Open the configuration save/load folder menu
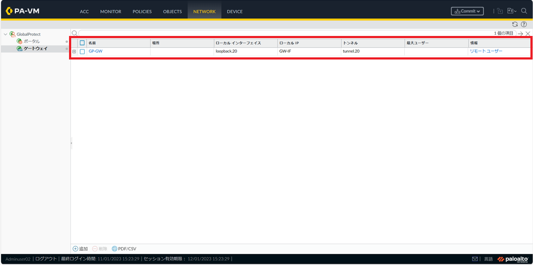 [x=512, y=11]
